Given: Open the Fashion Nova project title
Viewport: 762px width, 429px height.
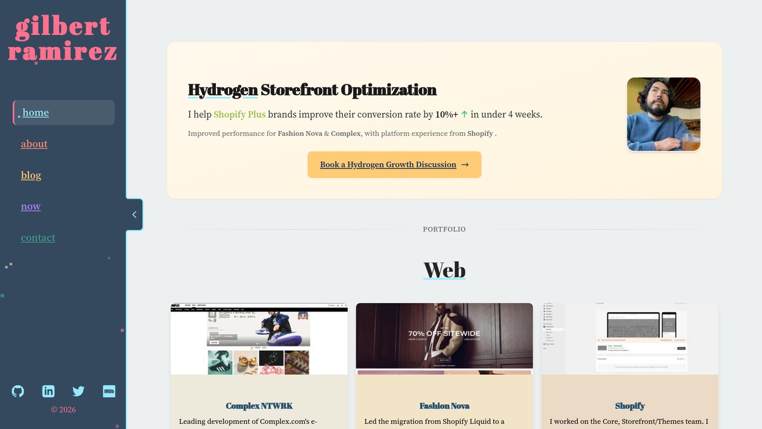Looking at the screenshot, I should coord(444,405).
